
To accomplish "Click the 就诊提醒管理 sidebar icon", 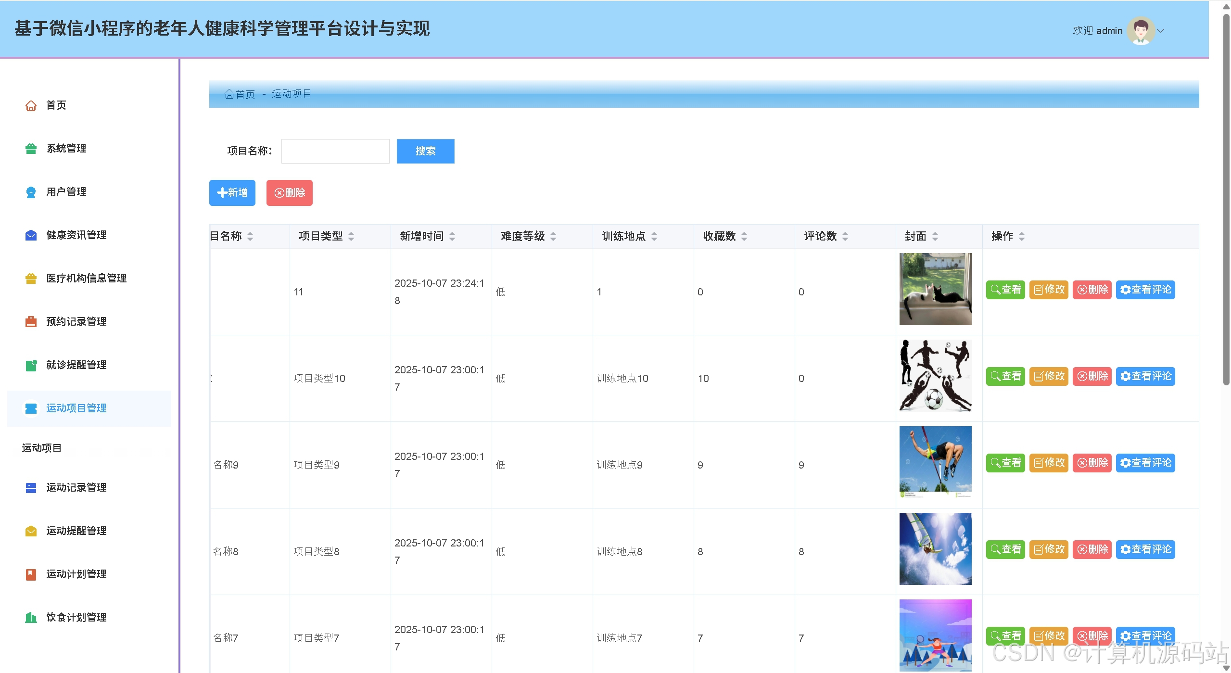I will click(x=31, y=365).
